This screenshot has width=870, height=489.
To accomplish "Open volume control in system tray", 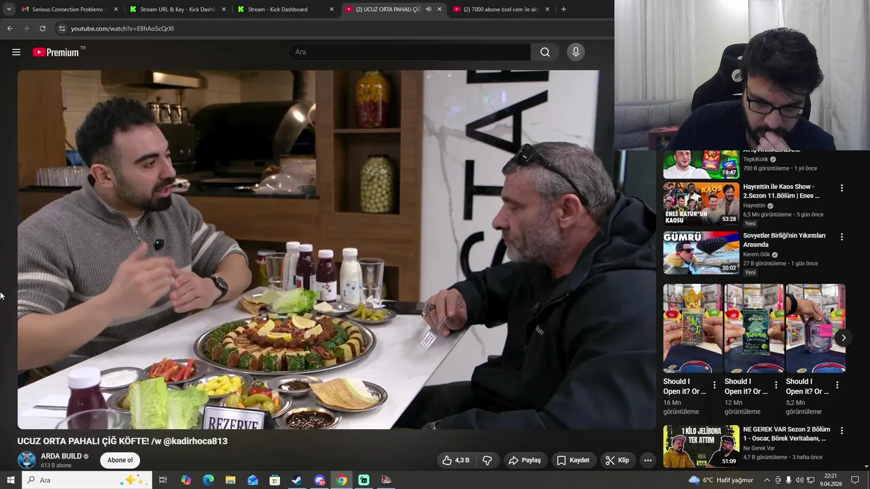I will (799, 480).
